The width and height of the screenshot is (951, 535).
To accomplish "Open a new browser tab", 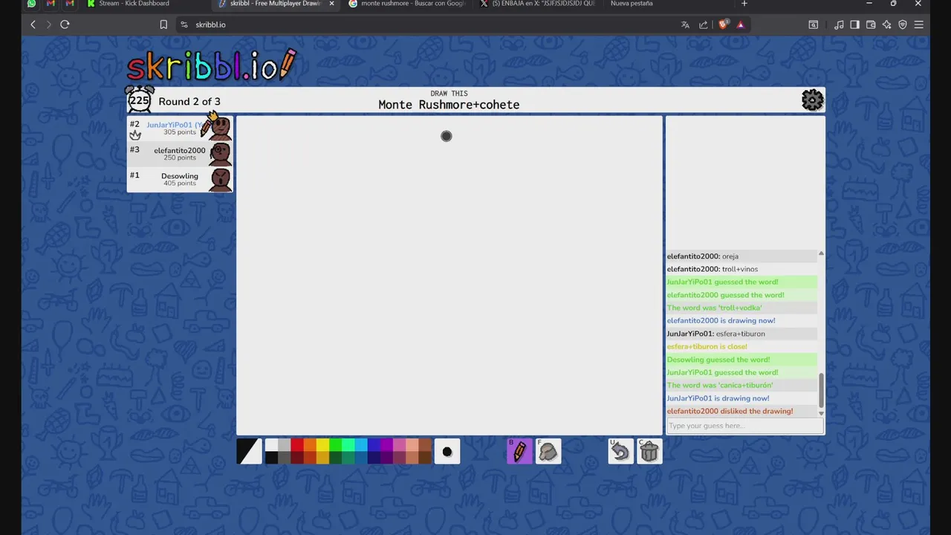I will point(744,4).
